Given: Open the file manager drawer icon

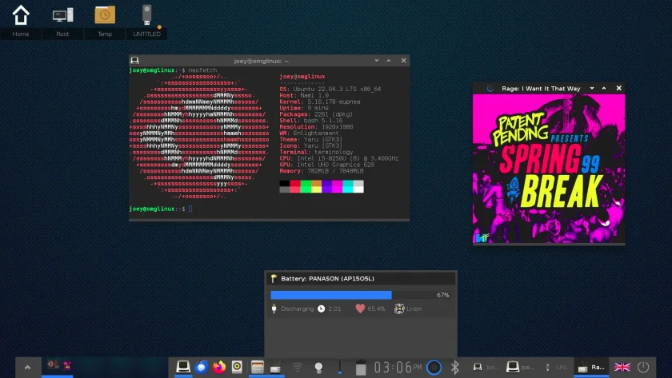Looking at the screenshot, I should (257, 367).
